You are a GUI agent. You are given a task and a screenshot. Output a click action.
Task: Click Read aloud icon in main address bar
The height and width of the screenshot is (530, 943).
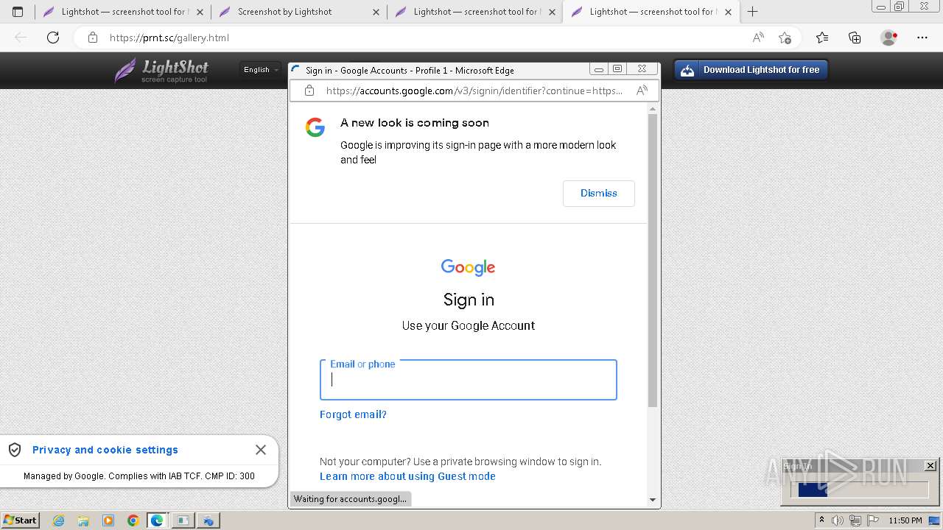[758, 38]
